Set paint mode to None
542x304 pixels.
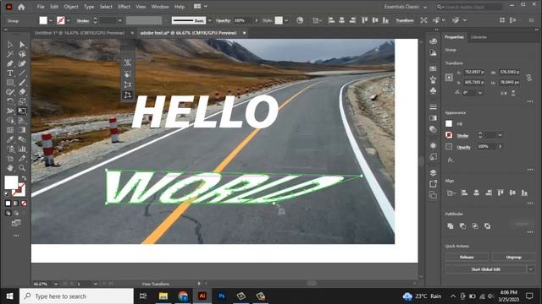coord(24,204)
